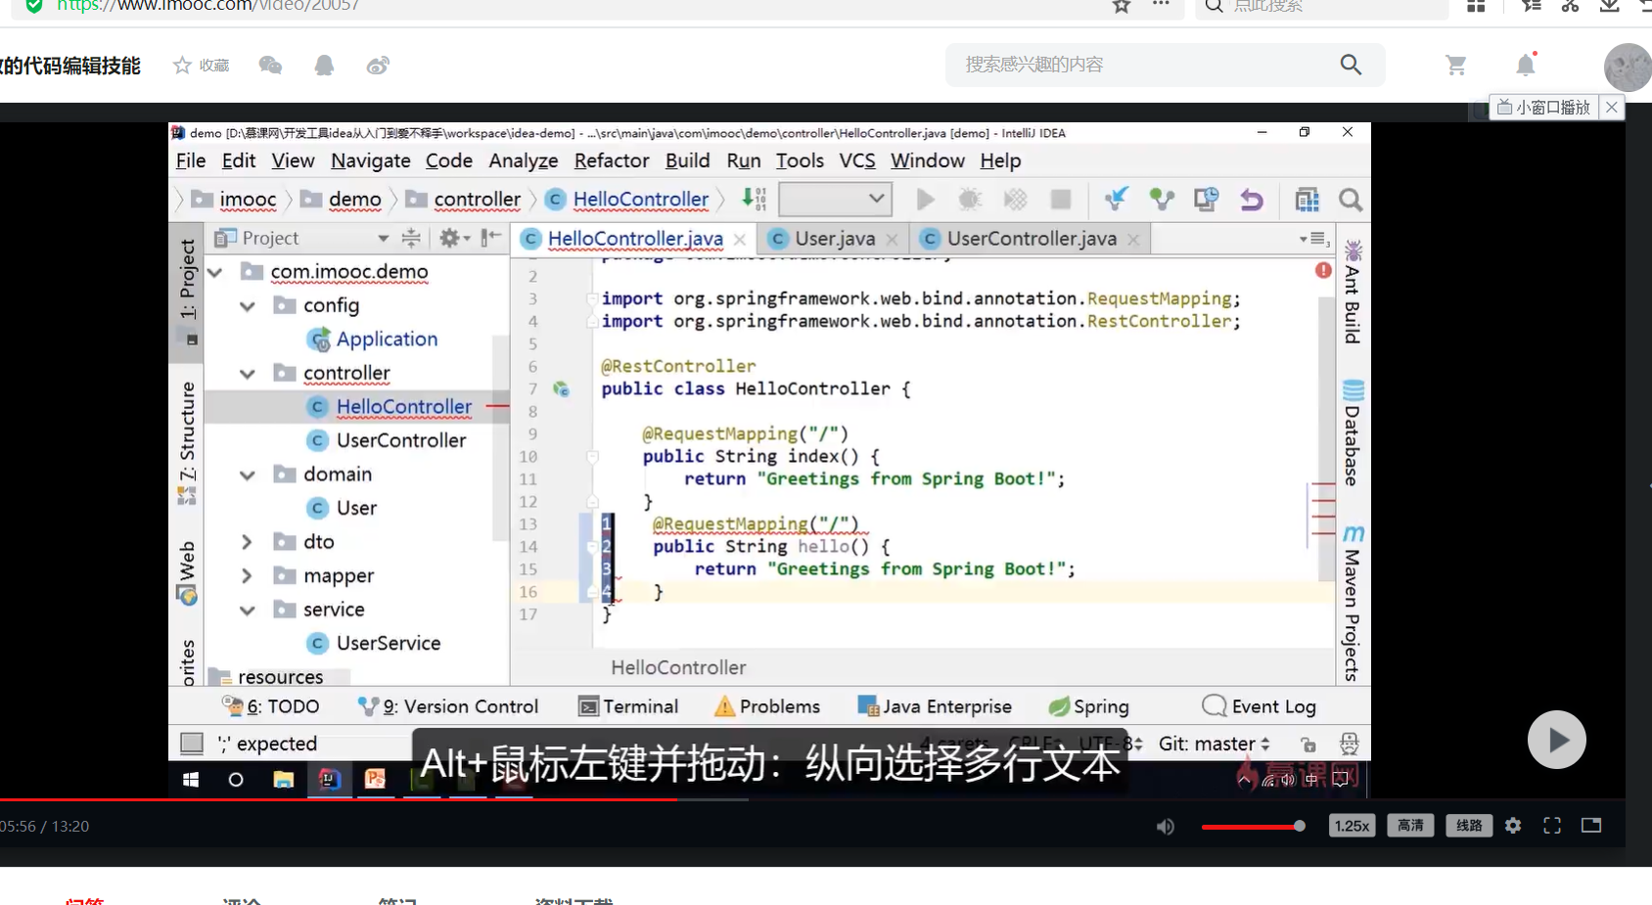Open the video player settings gear
This screenshot has width=1652, height=905.
tap(1513, 826)
